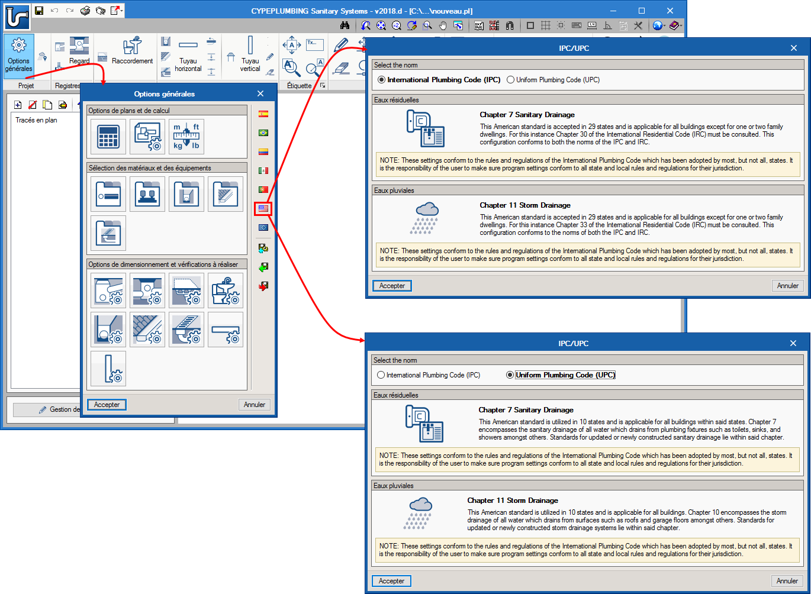Expand the Étiquette group launcher arrow
This screenshot has height=594, width=811.
tap(323, 86)
